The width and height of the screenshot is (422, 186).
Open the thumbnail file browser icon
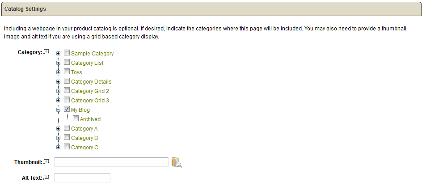coord(177,162)
